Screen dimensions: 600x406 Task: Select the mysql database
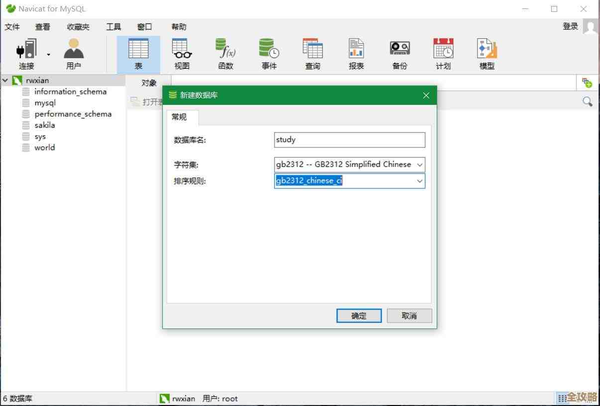pos(45,103)
